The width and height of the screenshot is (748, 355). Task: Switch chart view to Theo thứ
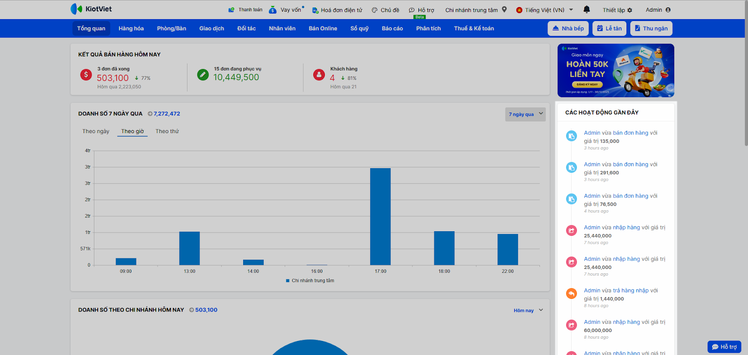coord(167,131)
